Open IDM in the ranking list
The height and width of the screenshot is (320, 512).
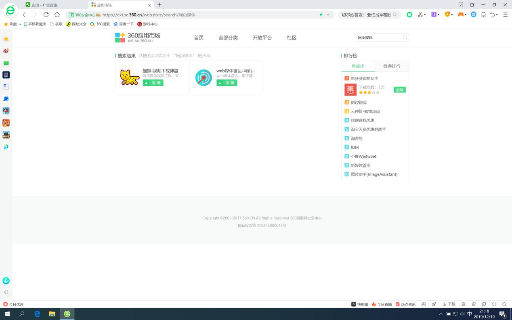(355, 147)
